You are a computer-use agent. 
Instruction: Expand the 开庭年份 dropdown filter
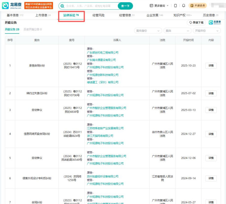pyautogui.click(x=207, y=31)
